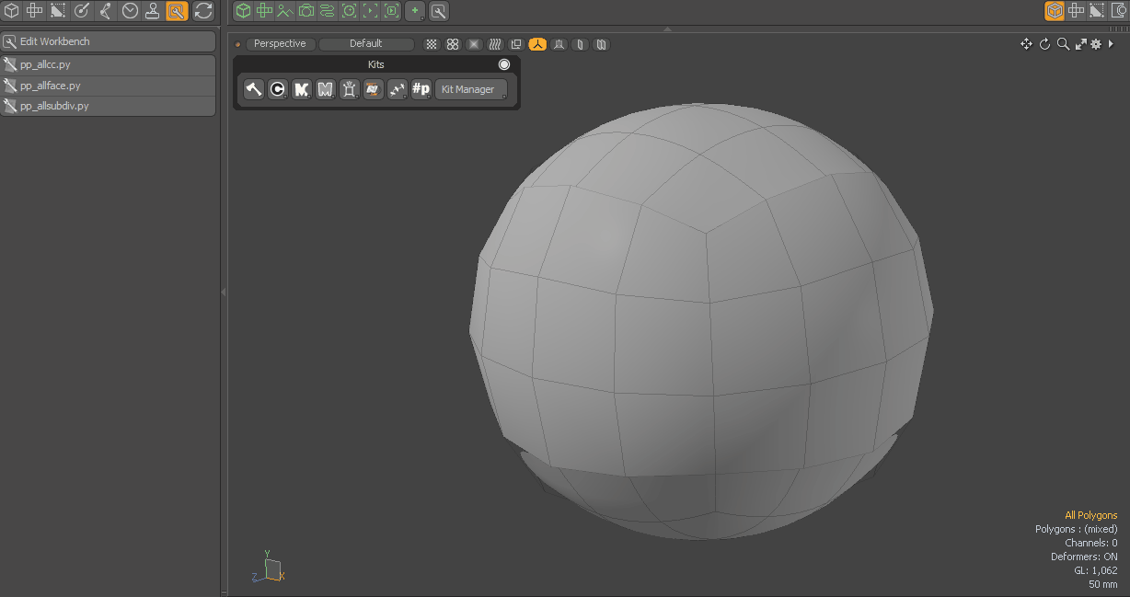1130x597 pixels.
Task: Click the cross-shaped UV icon in left toolbar
Action: 34,11
